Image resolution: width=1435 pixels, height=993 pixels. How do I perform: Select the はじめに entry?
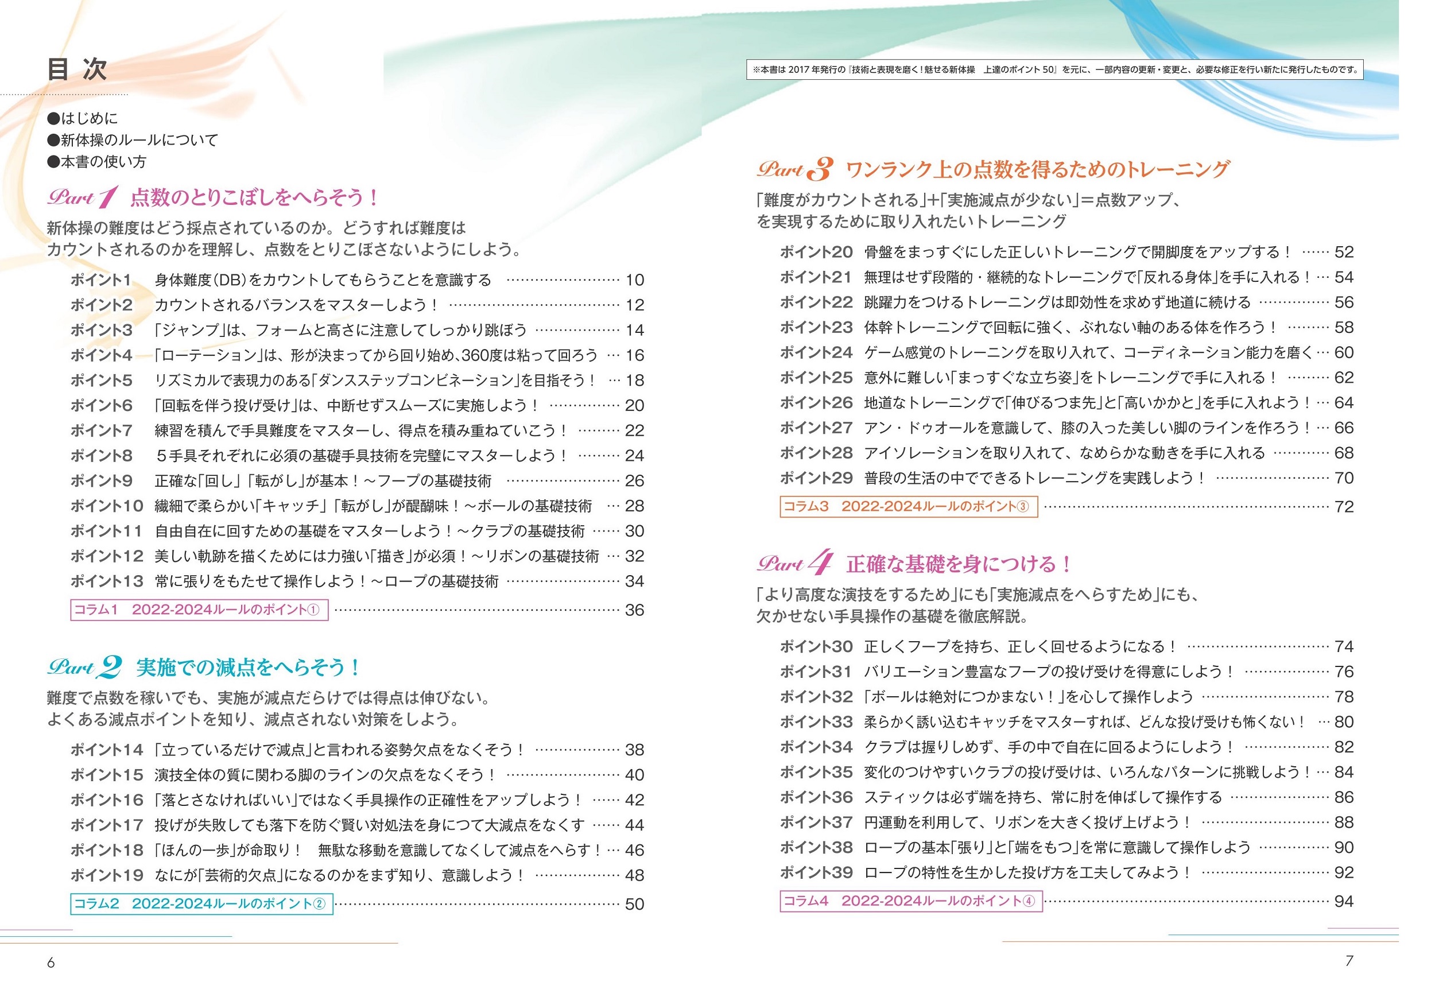click(x=82, y=118)
